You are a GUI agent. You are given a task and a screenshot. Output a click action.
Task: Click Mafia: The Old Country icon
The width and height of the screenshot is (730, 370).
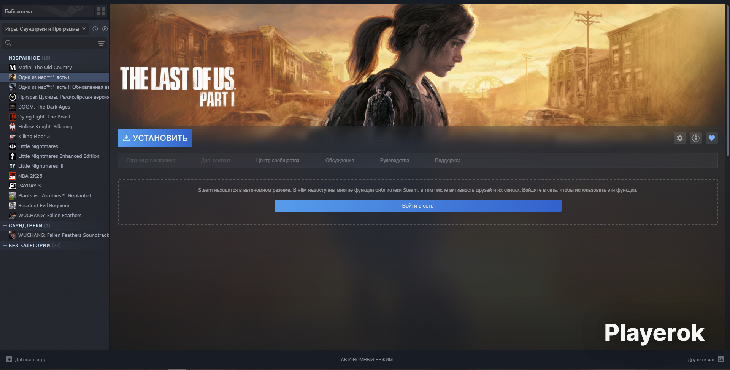13,68
